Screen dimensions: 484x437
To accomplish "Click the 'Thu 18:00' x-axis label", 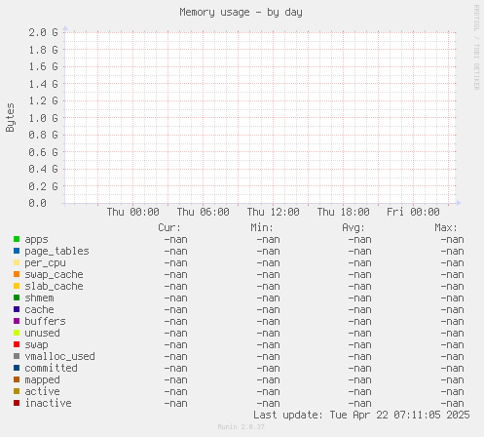I will coord(343,213).
